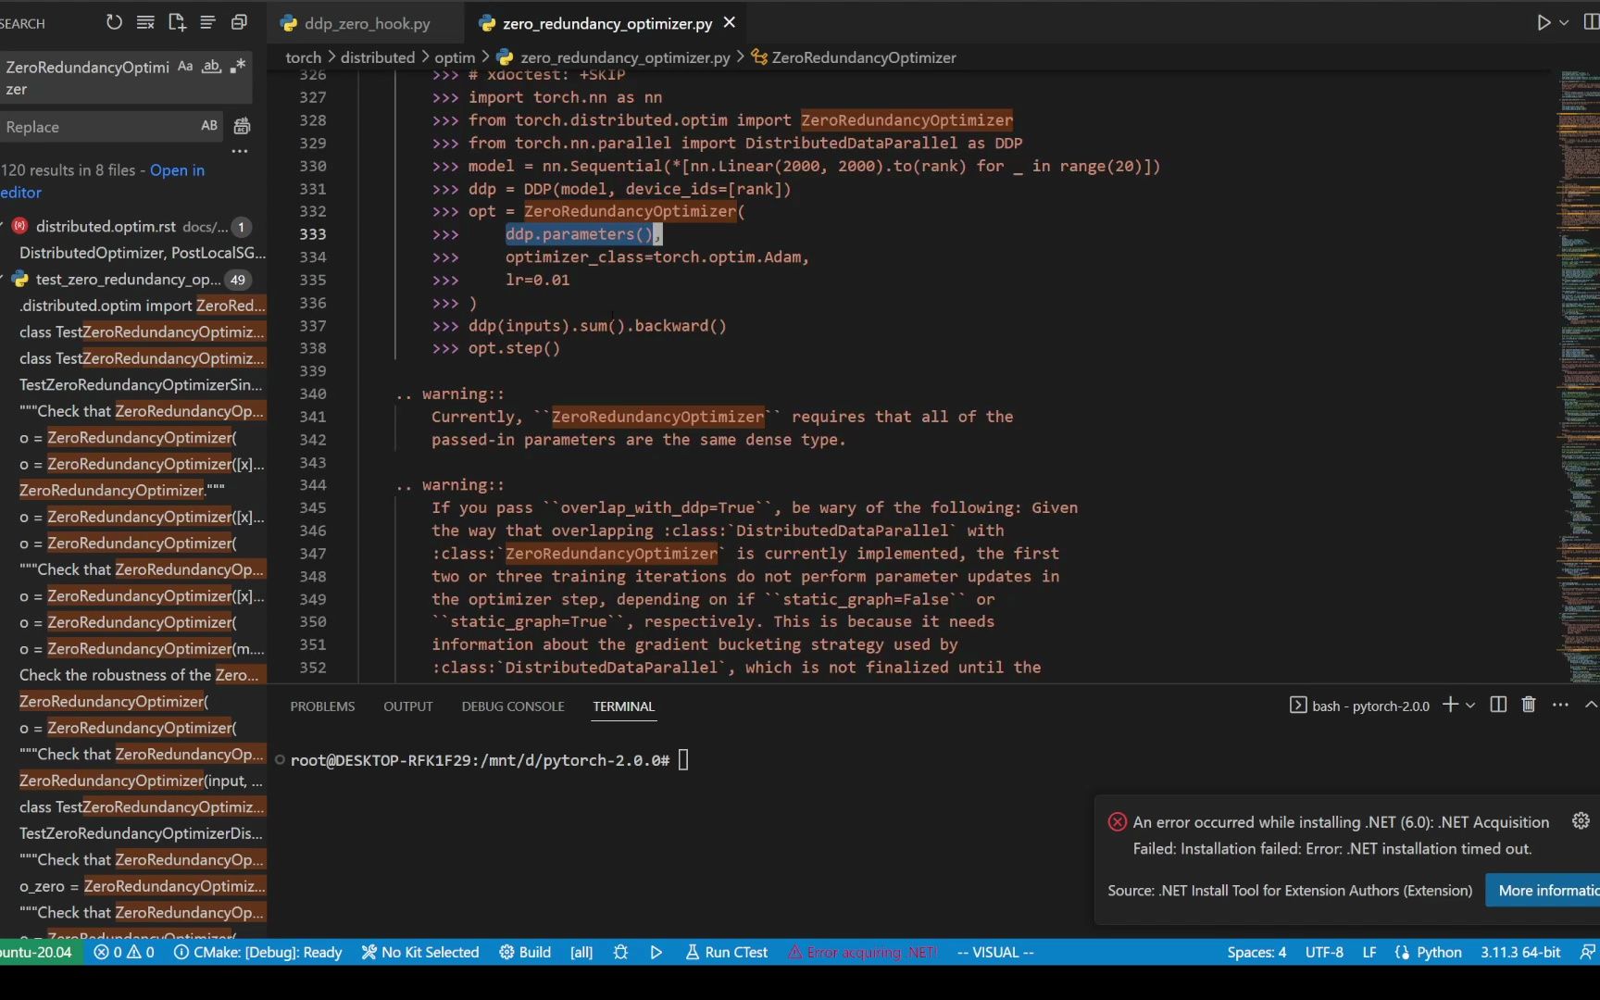
Task: Enable Use Regular Expression search
Action: [x=238, y=67]
